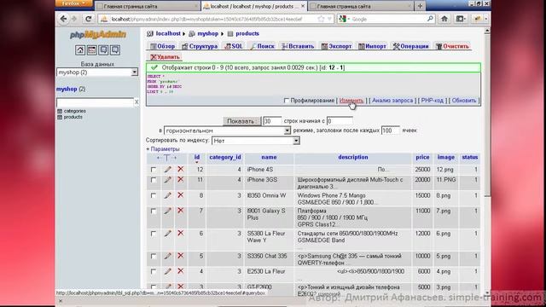Reload the page with the refresh icon
Image resolution: width=546 pixels, height=307 pixels.
pyautogui.click(x=89, y=19)
